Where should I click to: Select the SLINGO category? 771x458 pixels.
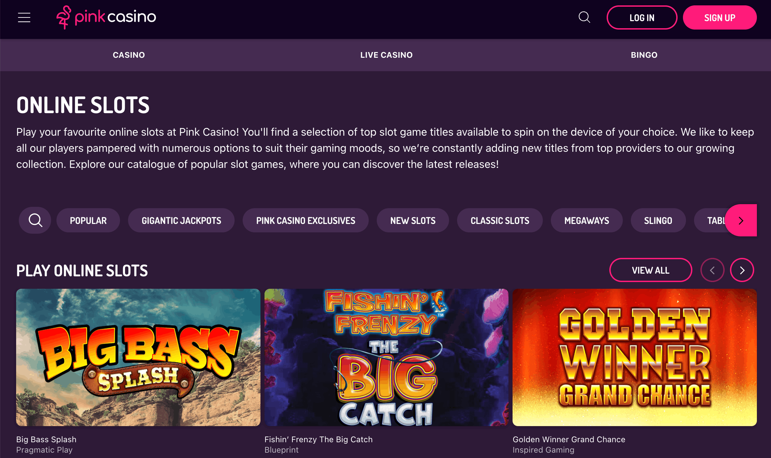658,220
